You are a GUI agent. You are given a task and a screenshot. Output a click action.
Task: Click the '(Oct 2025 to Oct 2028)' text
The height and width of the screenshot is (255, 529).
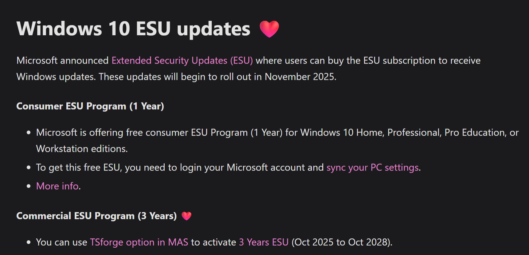click(341, 242)
